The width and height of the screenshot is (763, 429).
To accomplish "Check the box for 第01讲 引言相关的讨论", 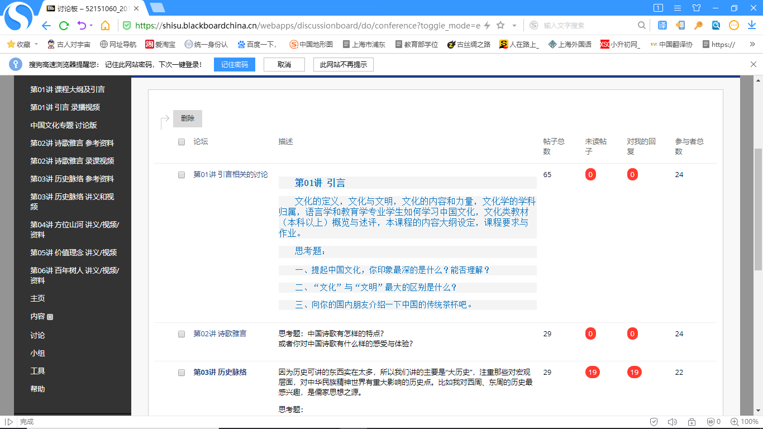I will pos(182,175).
